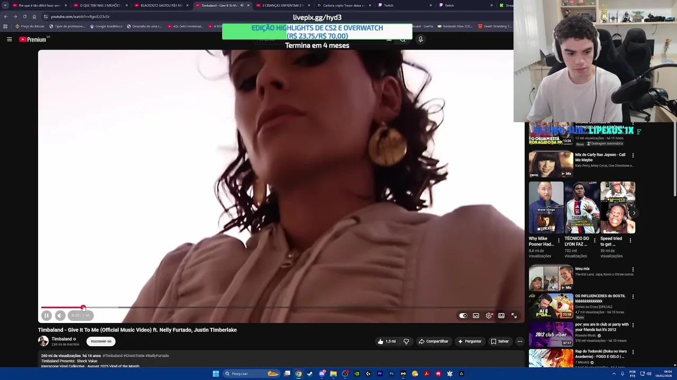677x380 pixels.
Task: Switch to the BLACKOUTZ GASTOU tab
Action: coord(161,5)
